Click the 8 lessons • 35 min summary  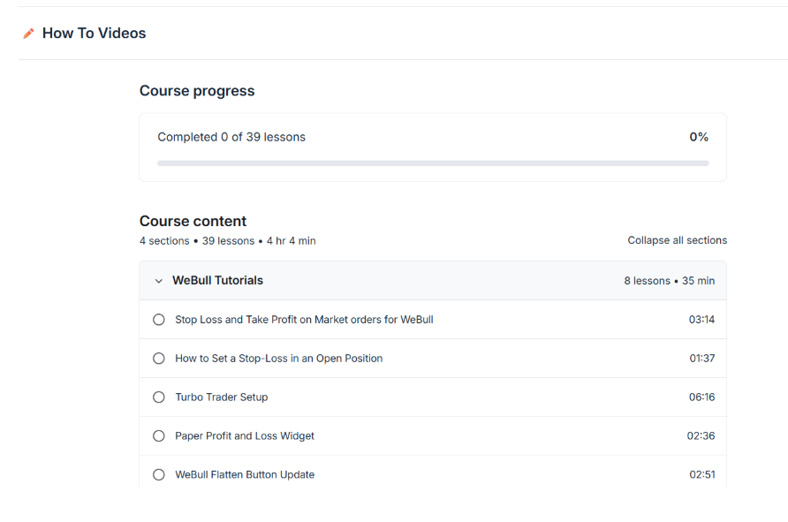click(x=669, y=281)
